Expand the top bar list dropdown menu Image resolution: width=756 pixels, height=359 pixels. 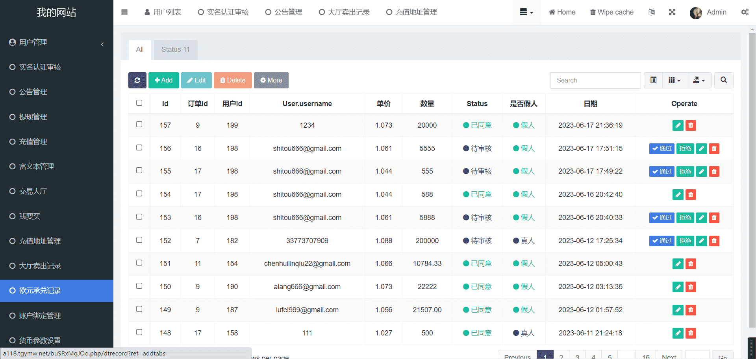pyautogui.click(x=526, y=12)
